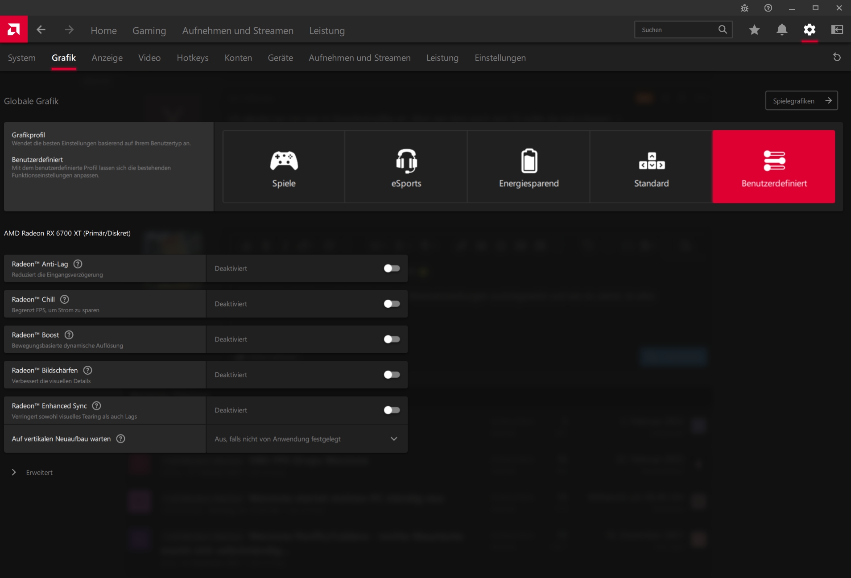Viewport: 851px width, 578px height.
Task: Open favorites star icon
Action: 754,29
